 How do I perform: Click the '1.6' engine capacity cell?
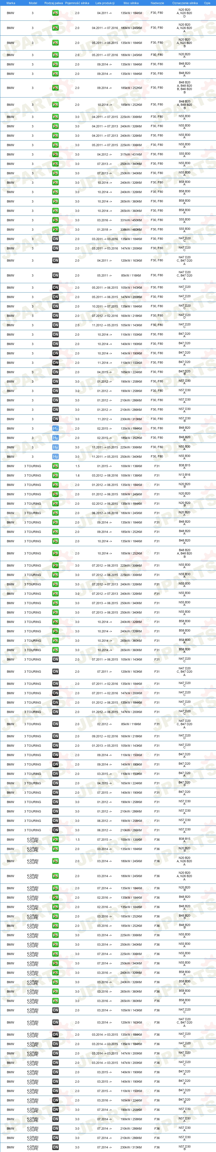(x=77, y=475)
